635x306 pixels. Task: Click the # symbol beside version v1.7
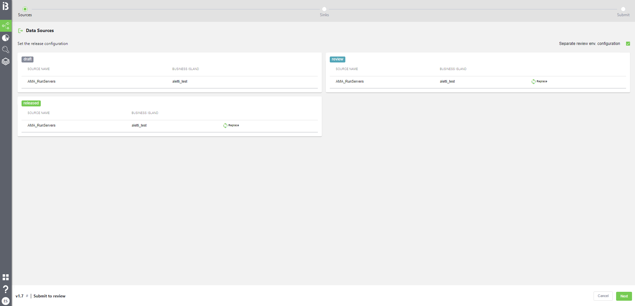pos(27,296)
